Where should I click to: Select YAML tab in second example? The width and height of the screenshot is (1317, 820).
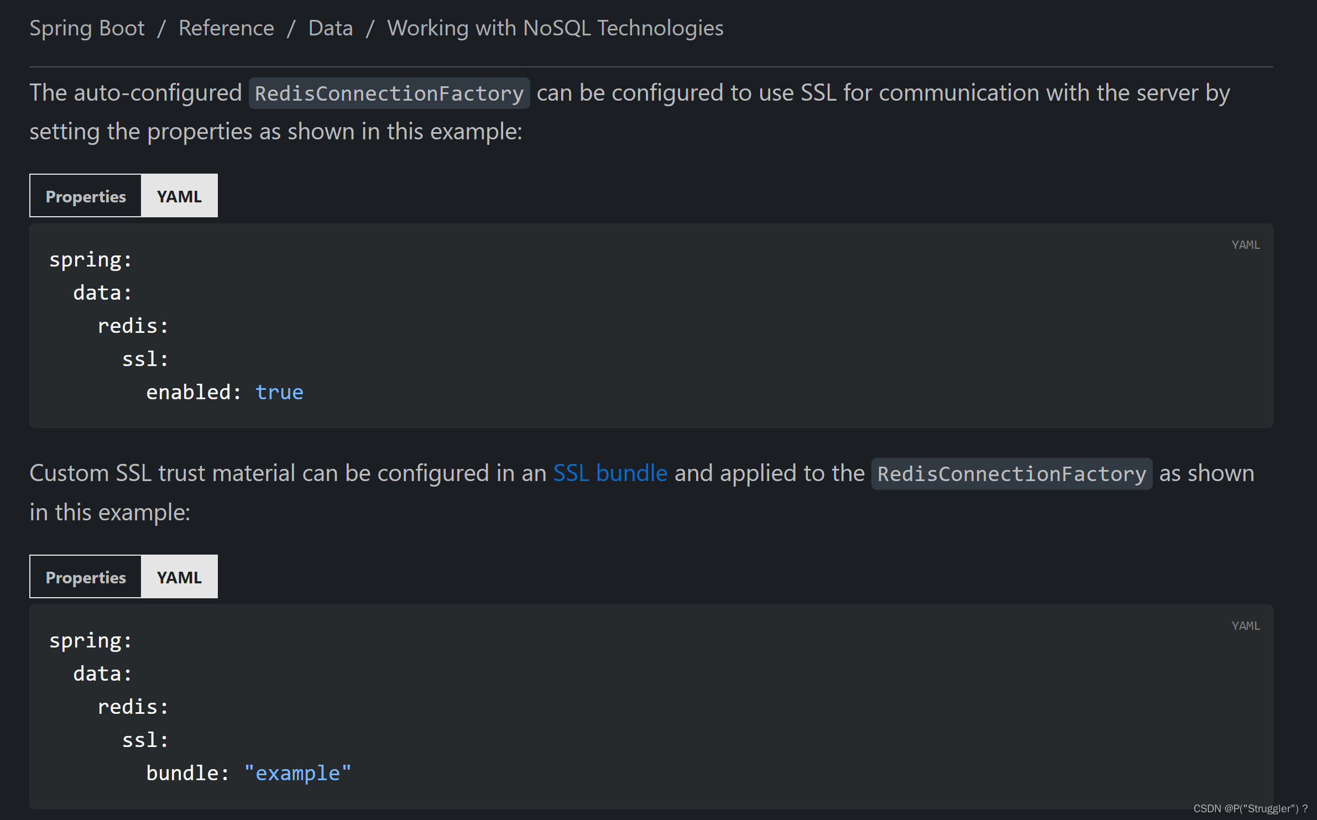(179, 577)
